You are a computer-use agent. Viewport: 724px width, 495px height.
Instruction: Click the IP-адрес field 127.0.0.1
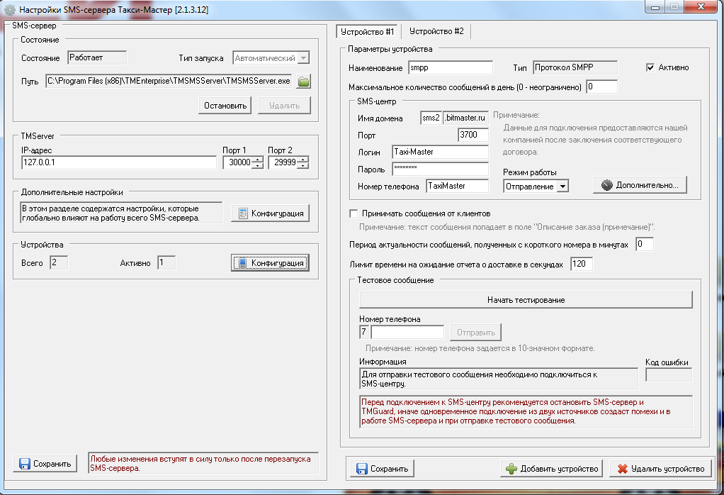click(x=119, y=162)
